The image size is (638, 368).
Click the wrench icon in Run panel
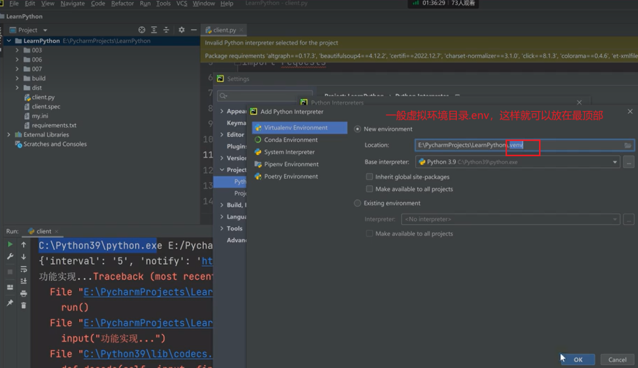tap(10, 257)
